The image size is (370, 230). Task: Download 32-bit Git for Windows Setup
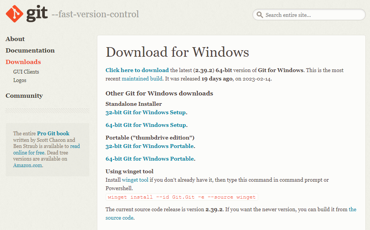pos(146,112)
